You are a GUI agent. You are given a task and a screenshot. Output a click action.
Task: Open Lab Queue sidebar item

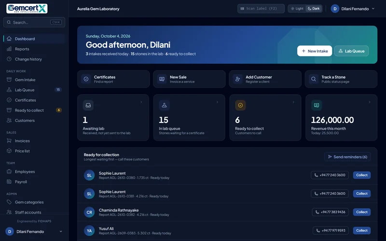[x=34, y=90]
